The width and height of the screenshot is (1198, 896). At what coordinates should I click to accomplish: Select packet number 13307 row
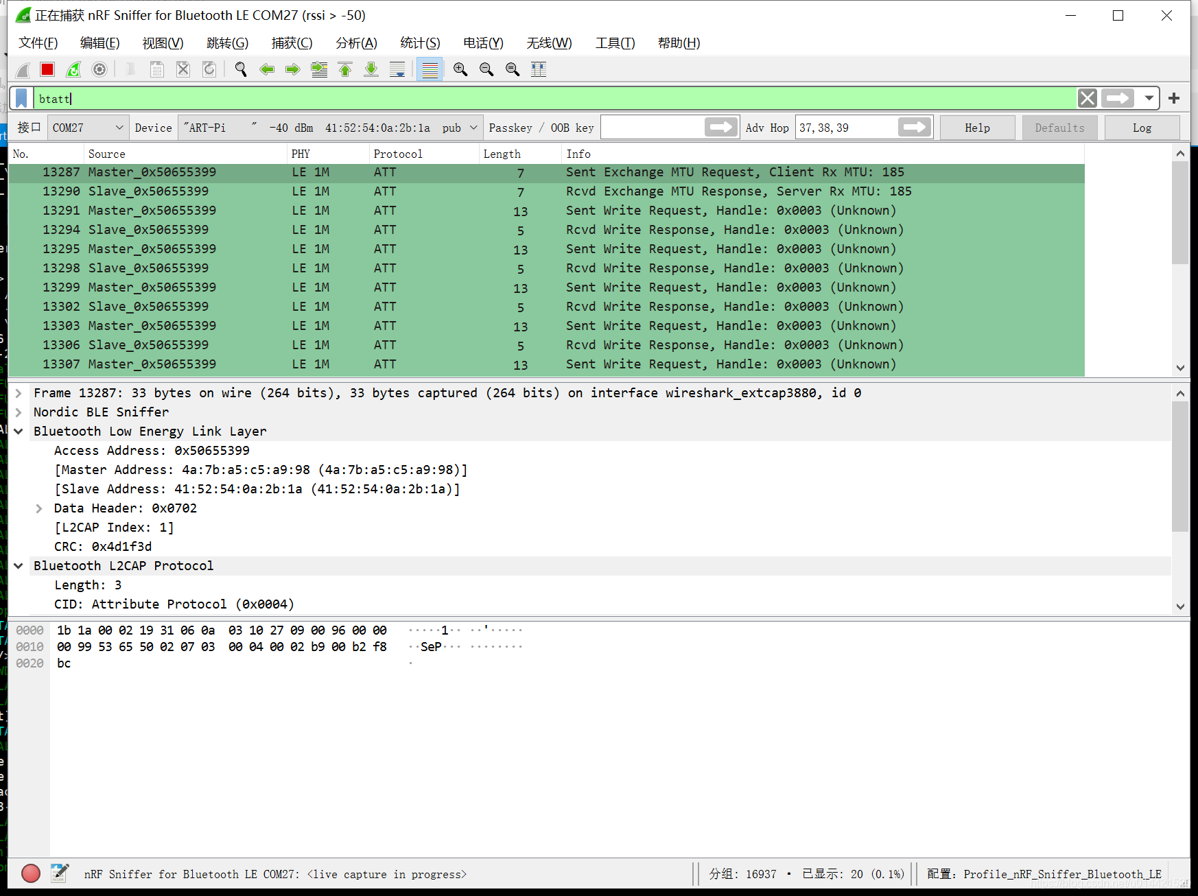point(547,364)
